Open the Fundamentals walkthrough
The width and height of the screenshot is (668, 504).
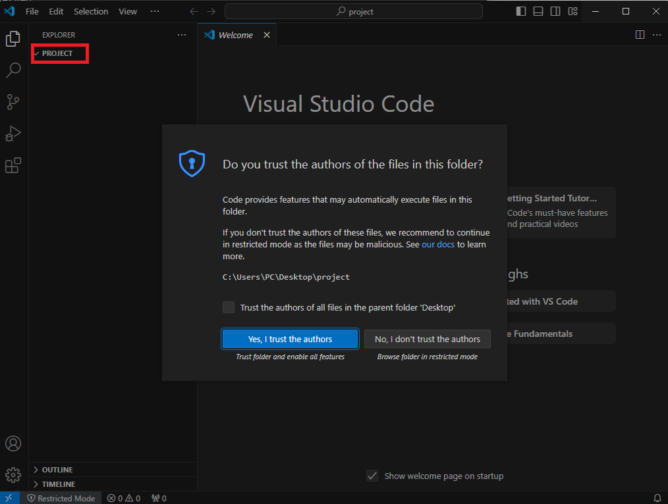click(x=561, y=334)
